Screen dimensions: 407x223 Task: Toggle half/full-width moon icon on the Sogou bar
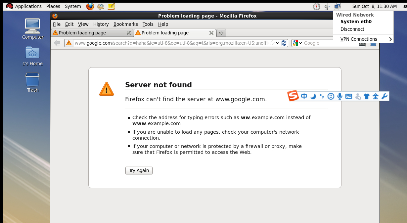pos(313,96)
